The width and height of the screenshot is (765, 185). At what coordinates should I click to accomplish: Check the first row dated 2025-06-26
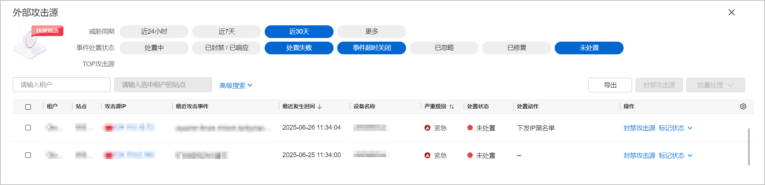tap(28, 128)
